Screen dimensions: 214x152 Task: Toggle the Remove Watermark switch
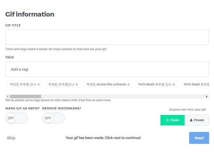pyautogui.click(x=53, y=118)
